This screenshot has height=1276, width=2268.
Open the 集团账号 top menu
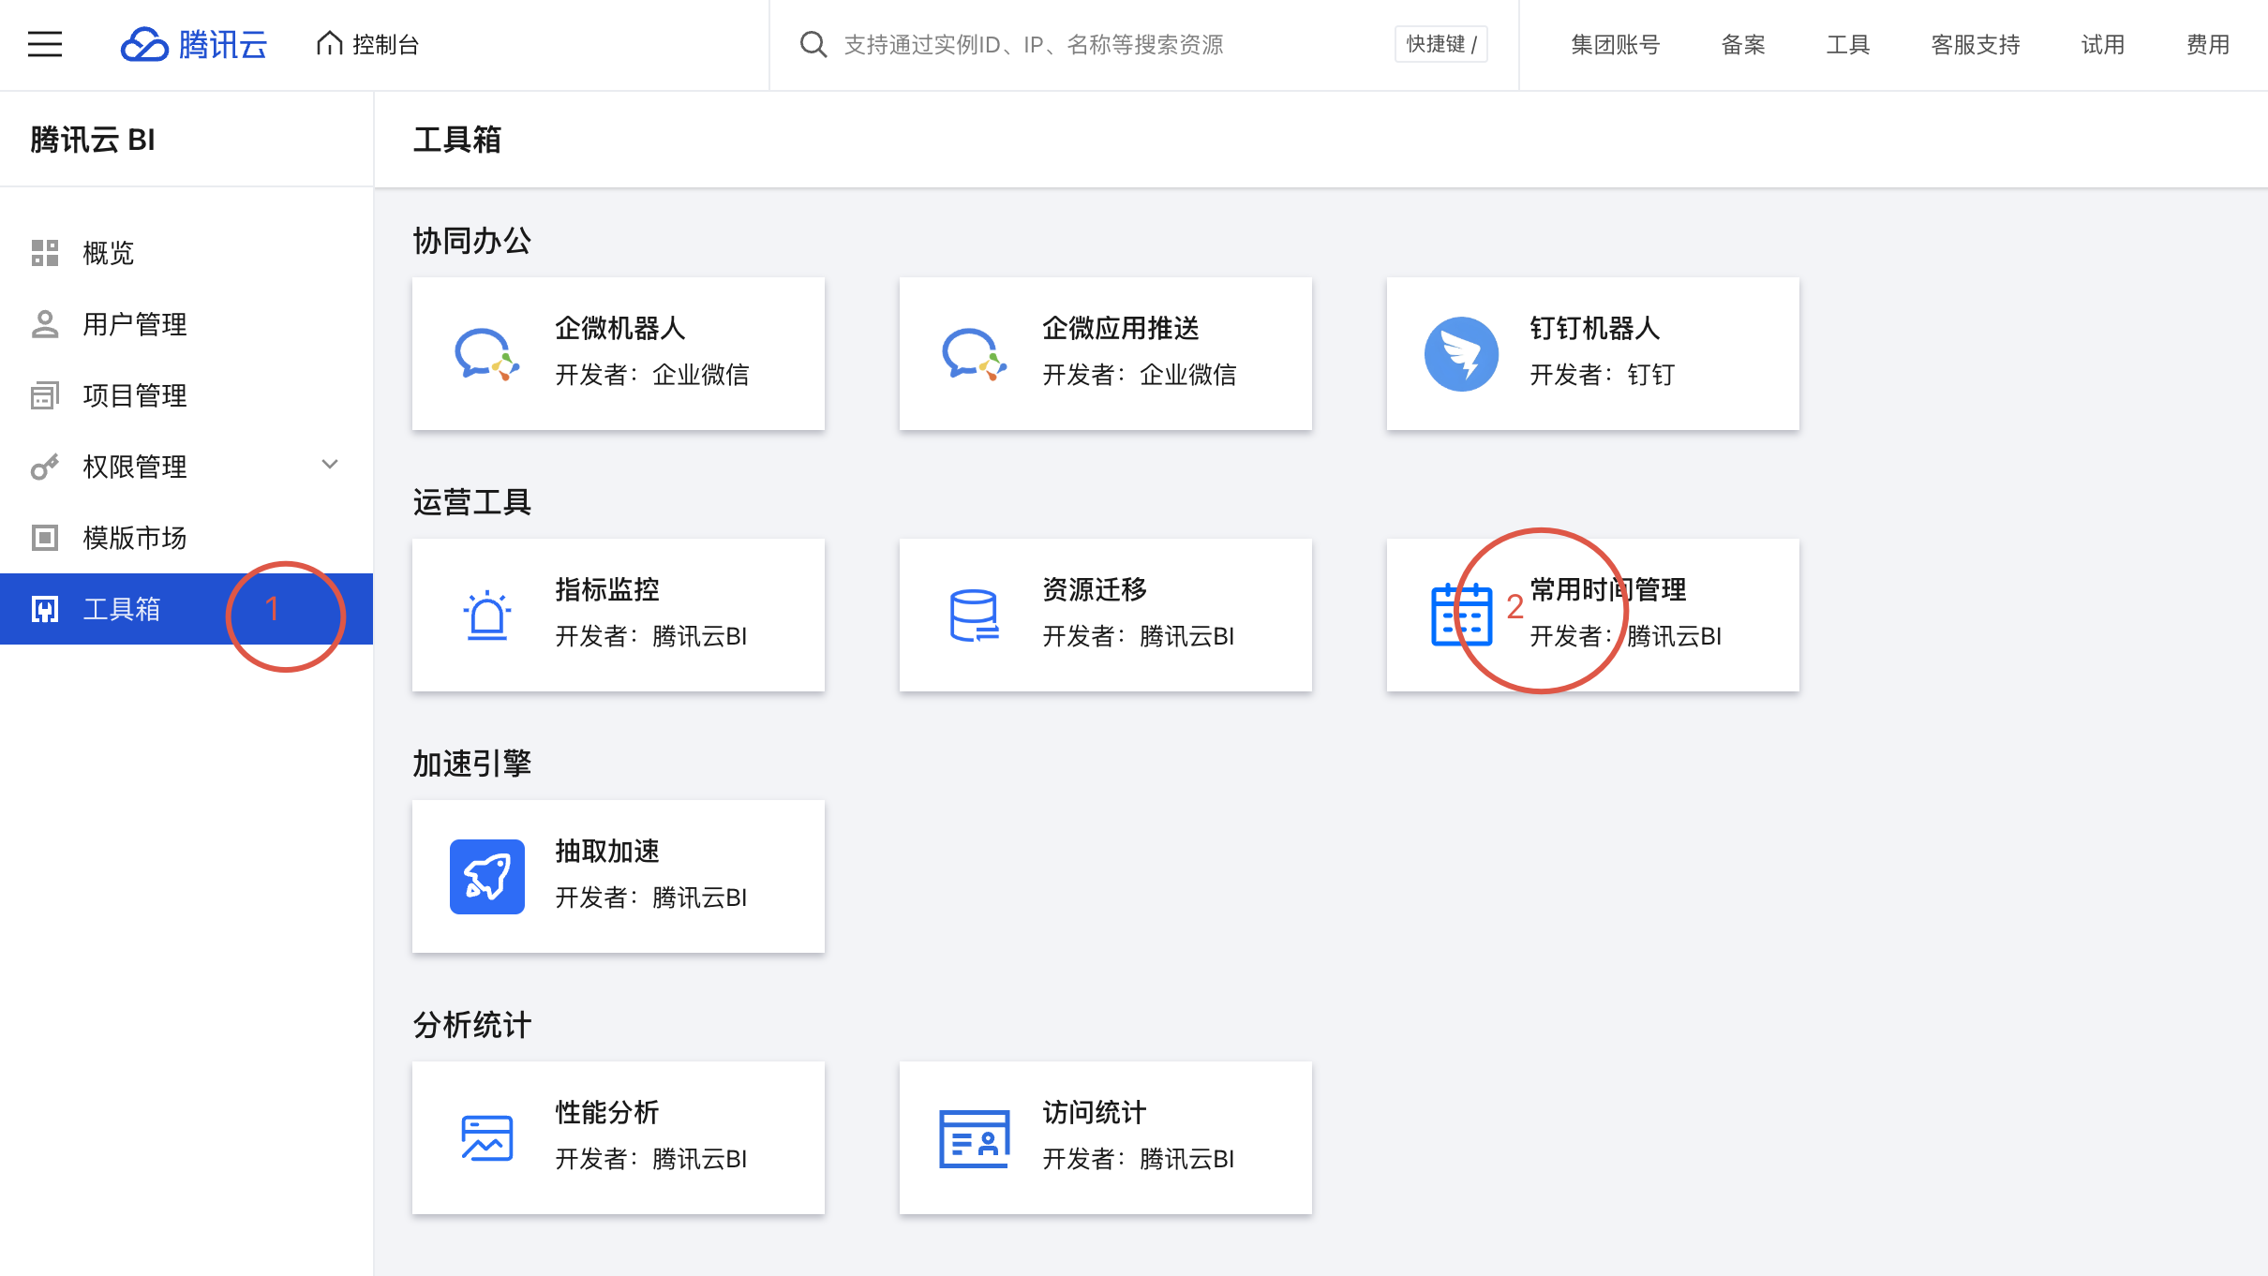tap(1615, 44)
